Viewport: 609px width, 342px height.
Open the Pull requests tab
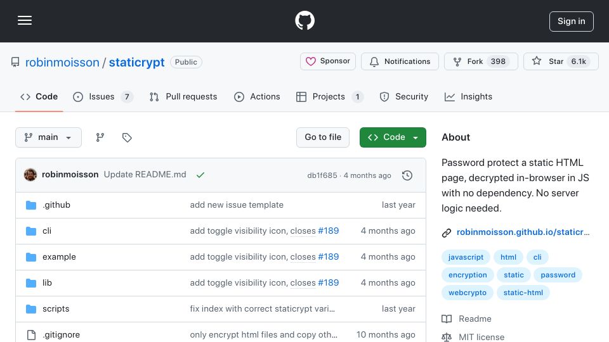[x=183, y=96]
